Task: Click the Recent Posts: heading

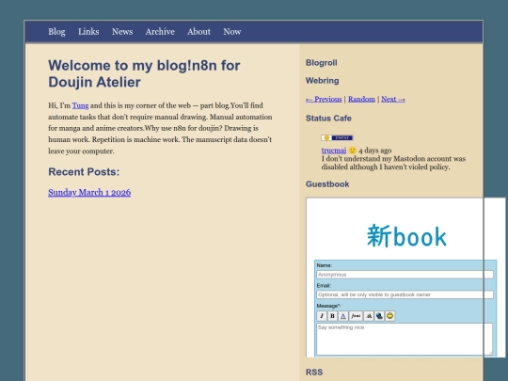Action: (84, 172)
